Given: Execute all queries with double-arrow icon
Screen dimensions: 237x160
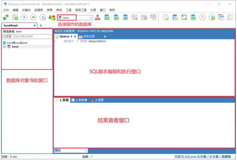Looking at the screenshot, I should tap(33, 17).
